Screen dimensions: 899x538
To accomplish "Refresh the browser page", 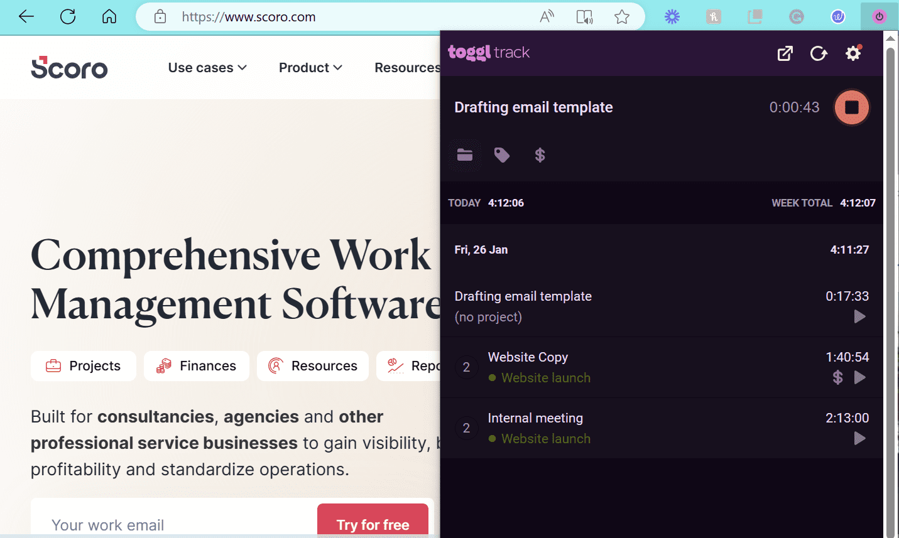I will pos(68,17).
